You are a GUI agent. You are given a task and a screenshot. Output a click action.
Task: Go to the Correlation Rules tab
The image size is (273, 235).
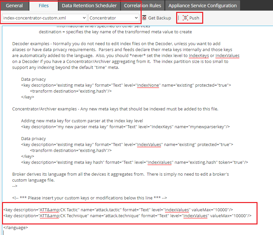click(143, 6)
